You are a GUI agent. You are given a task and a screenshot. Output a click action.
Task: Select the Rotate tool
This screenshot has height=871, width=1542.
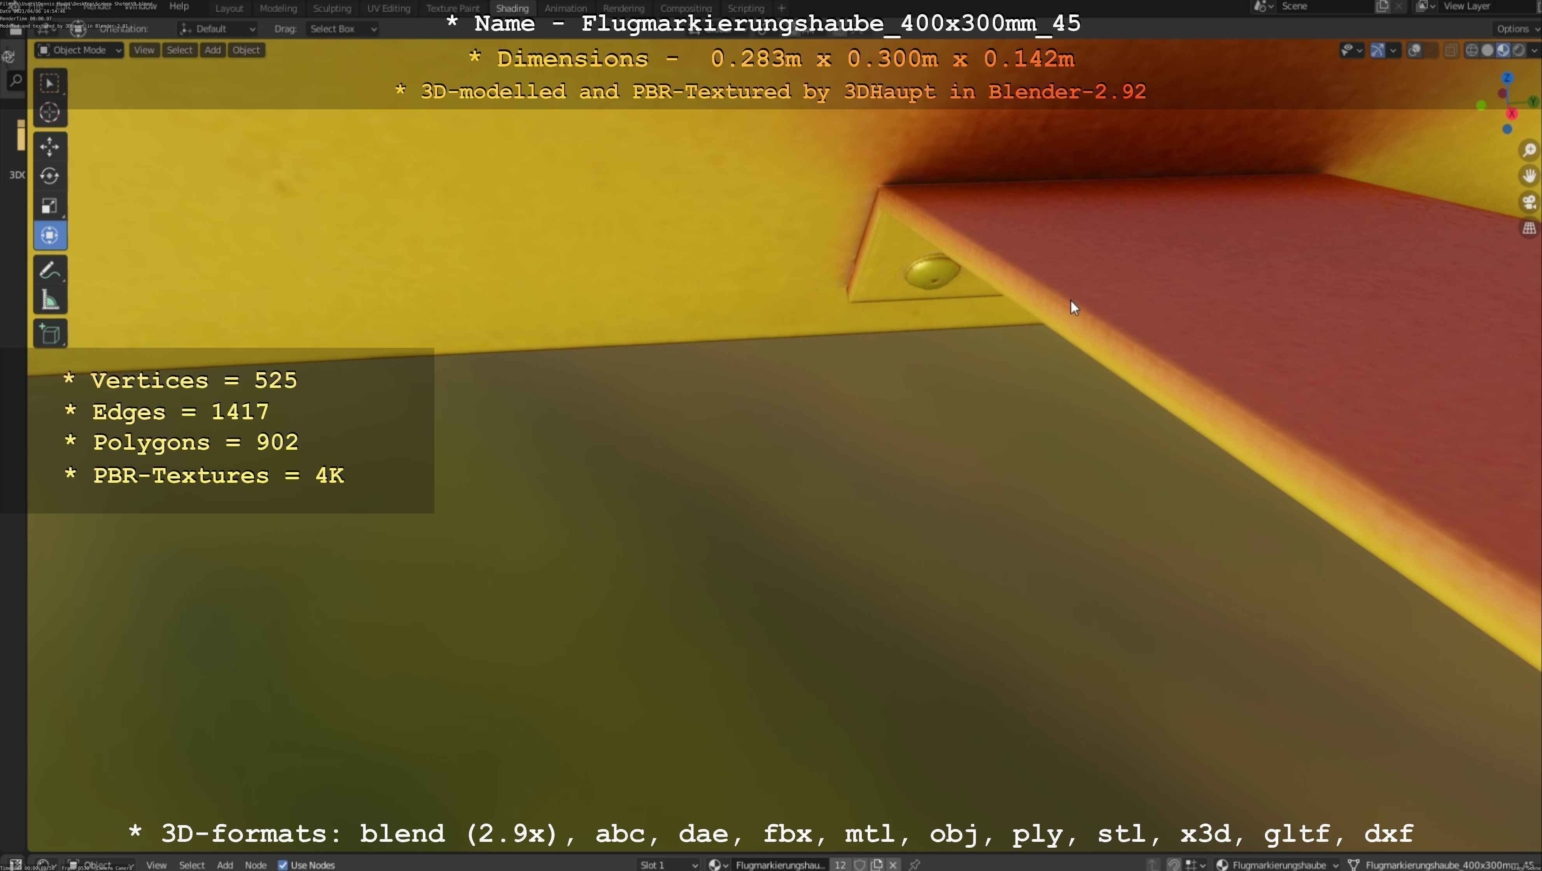[x=50, y=176]
